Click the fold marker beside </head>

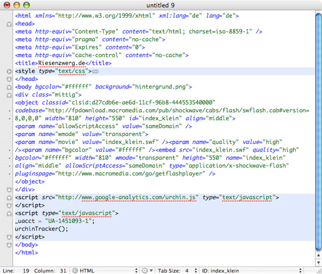(9, 79)
